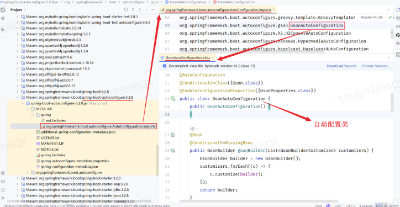
Task: Open the Problems tool window icon
Action: (3, 190)
